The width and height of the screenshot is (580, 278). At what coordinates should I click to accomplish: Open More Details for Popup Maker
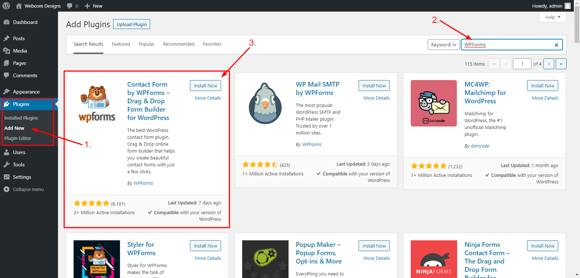point(377,258)
